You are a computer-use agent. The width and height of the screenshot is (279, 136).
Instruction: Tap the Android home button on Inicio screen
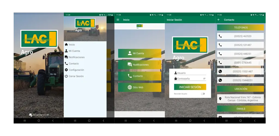click(140, 120)
